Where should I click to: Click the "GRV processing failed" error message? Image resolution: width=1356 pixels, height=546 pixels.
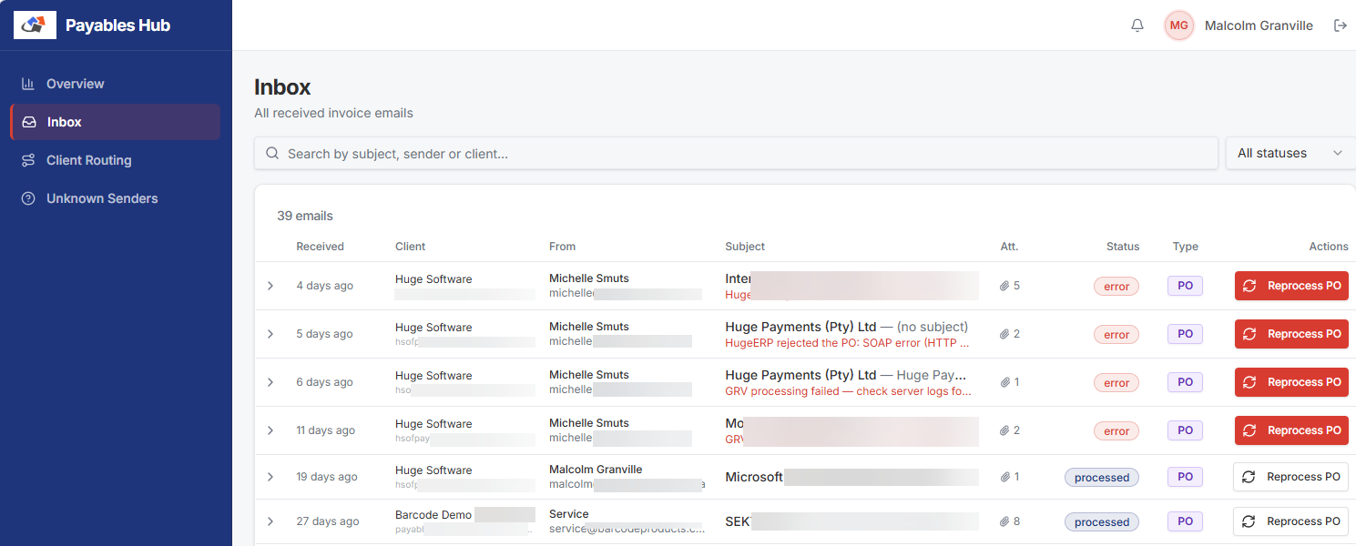848,391
